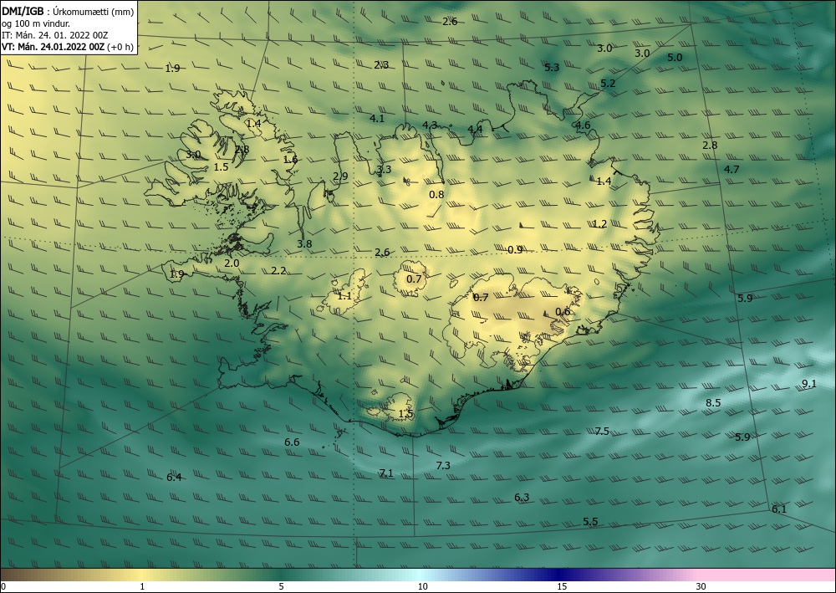Click the 6.4 value on the map
The width and height of the screenshot is (836, 593).
[x=174, y=478]
